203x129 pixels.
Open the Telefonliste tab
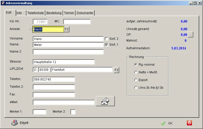35,13
